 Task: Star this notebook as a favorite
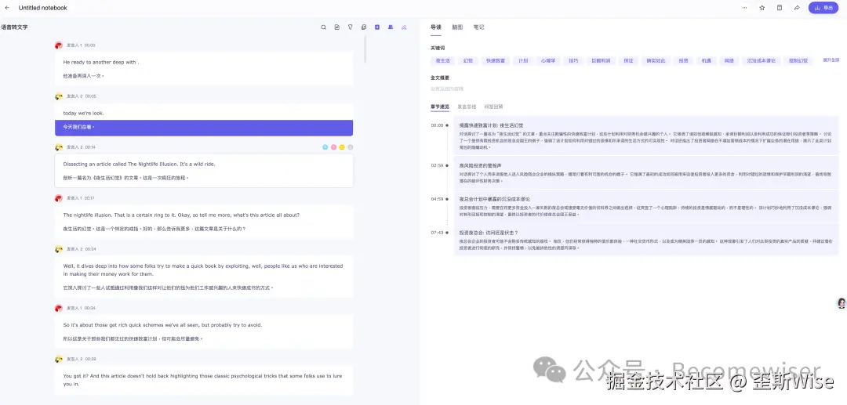(762, 8)
